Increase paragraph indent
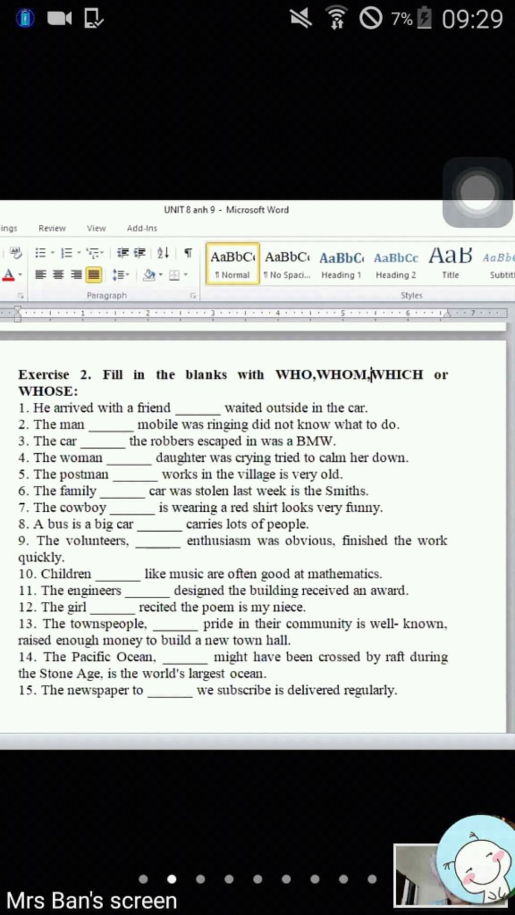 [x=140, y=253]
